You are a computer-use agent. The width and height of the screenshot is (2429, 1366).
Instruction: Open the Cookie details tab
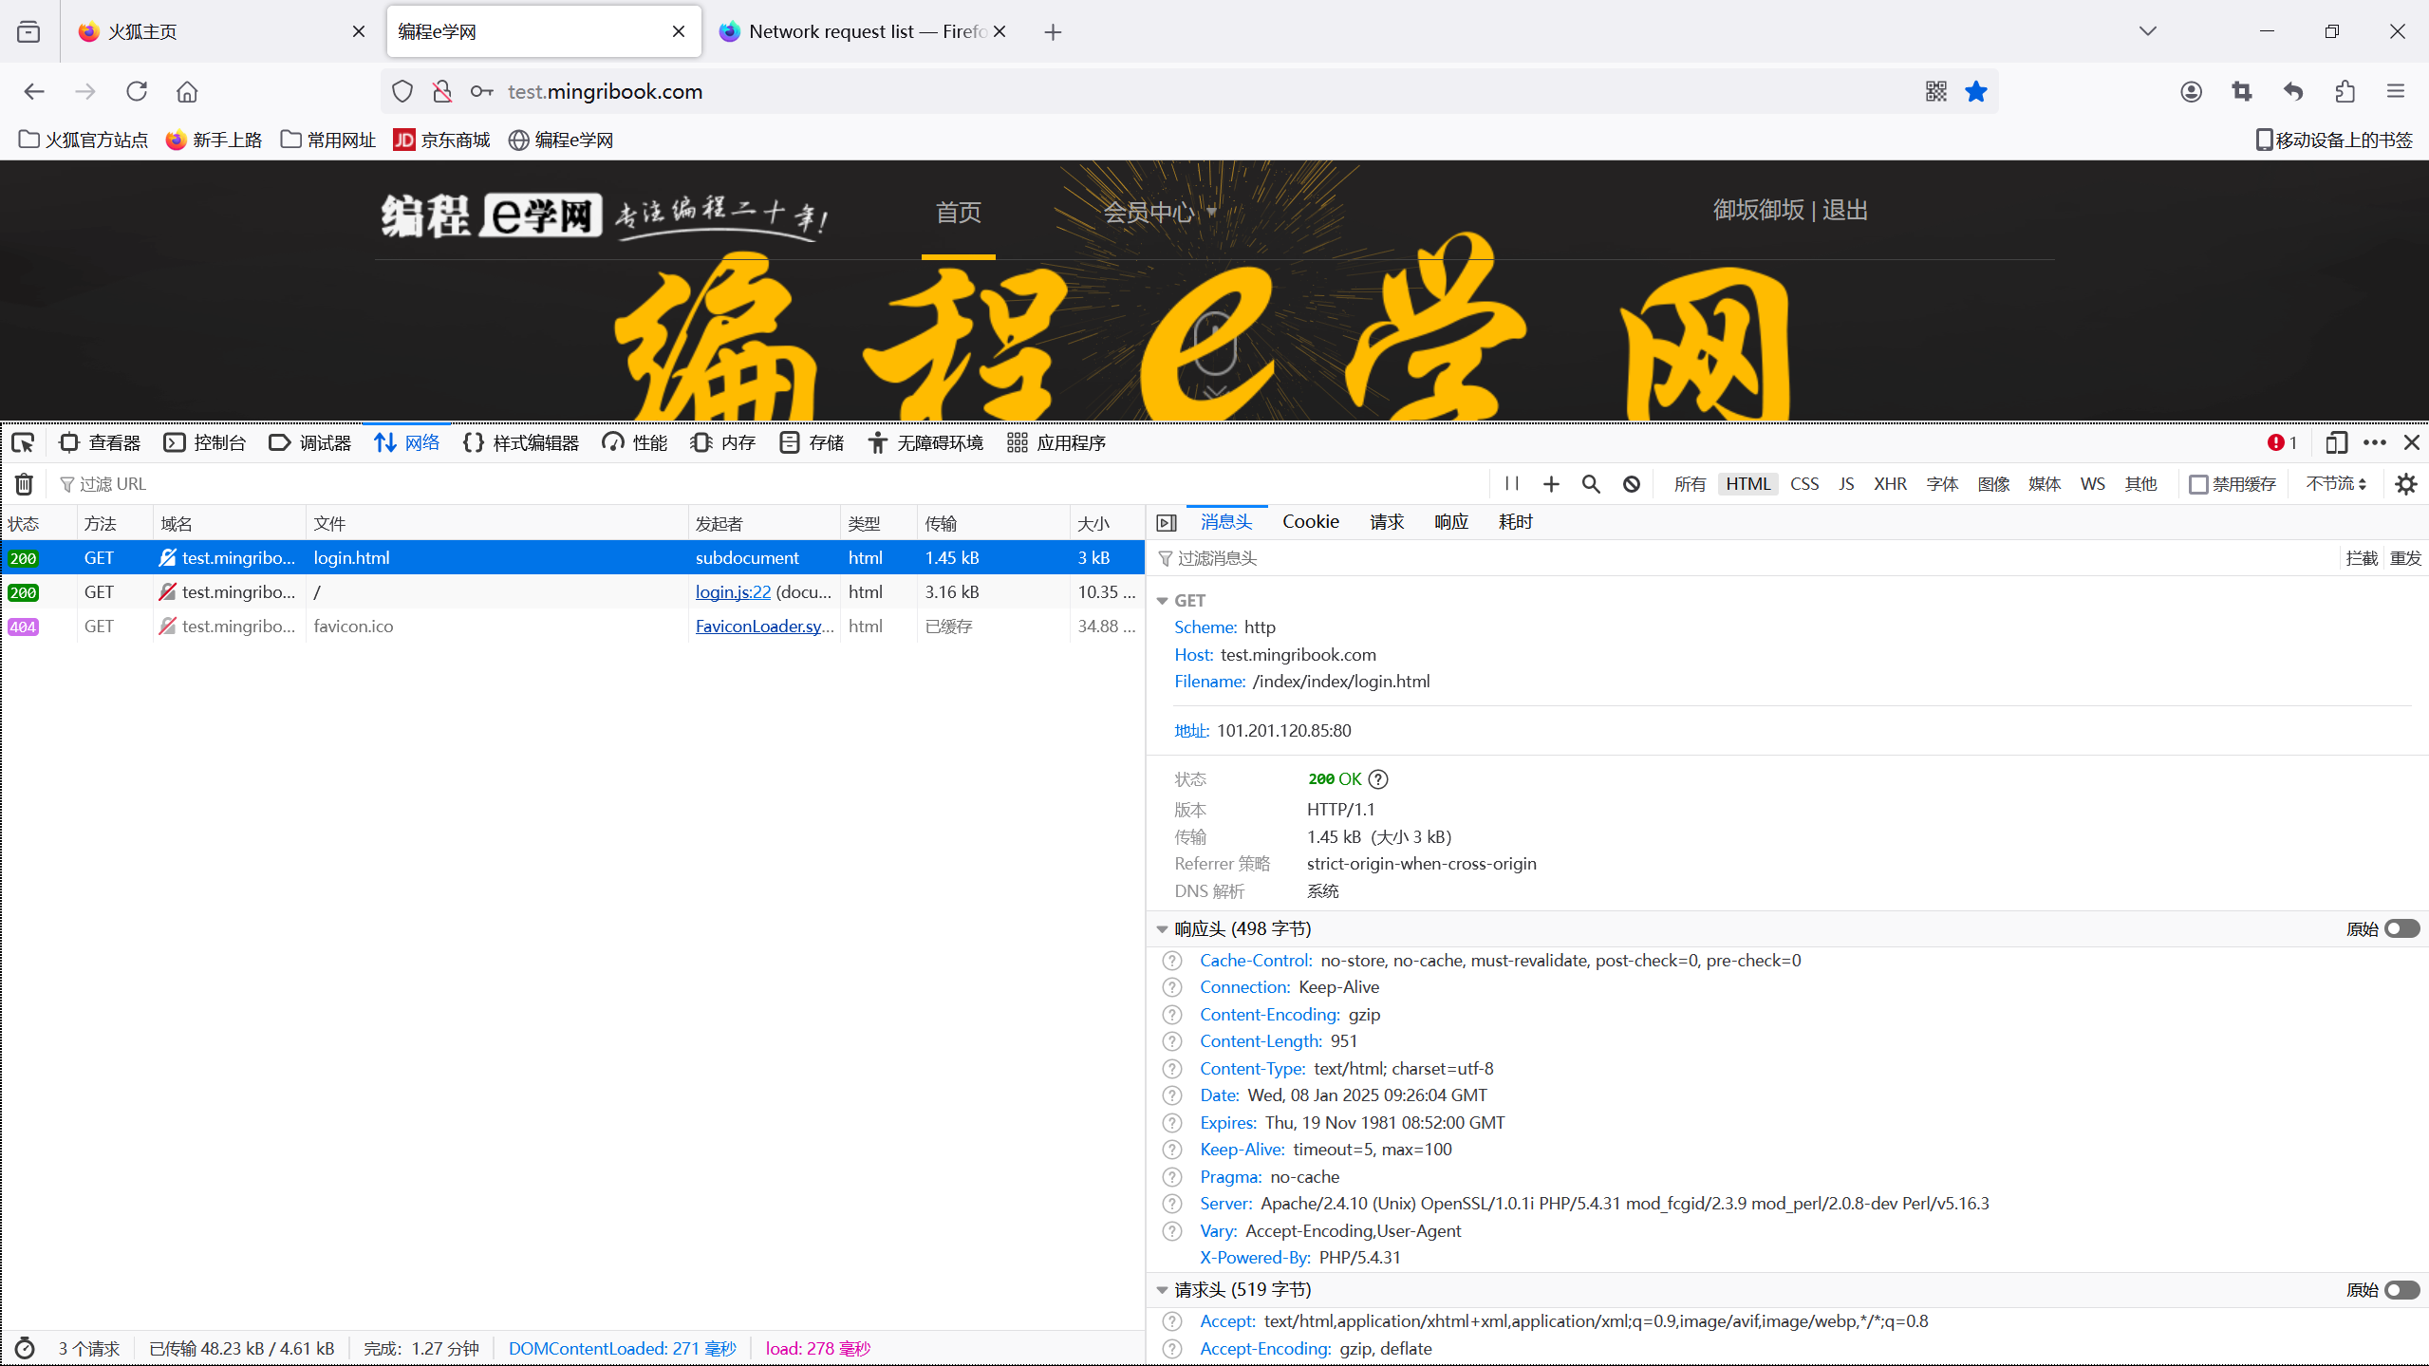click(x=1311, y=522)
